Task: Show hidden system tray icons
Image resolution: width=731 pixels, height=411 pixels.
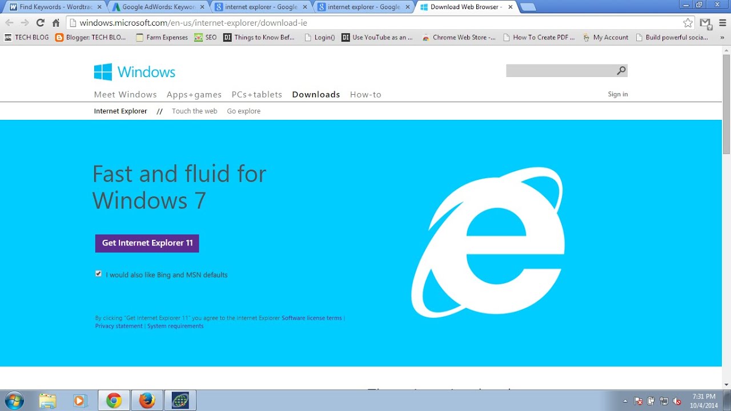Action: [x=625, y=401]
